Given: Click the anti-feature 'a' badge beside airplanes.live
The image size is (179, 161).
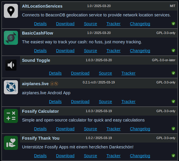Looking at the screenshot, I should pos(52,84).
